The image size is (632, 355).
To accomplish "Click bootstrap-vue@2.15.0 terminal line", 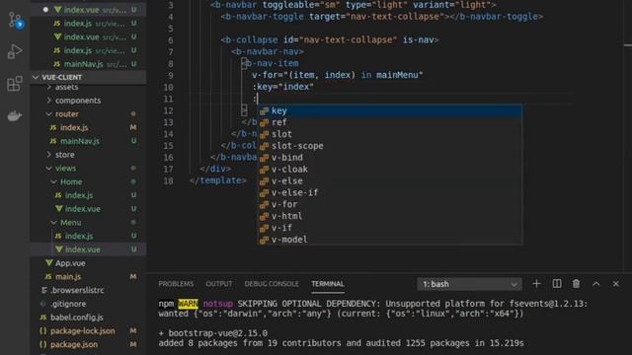I will click(x=213, y=333).
